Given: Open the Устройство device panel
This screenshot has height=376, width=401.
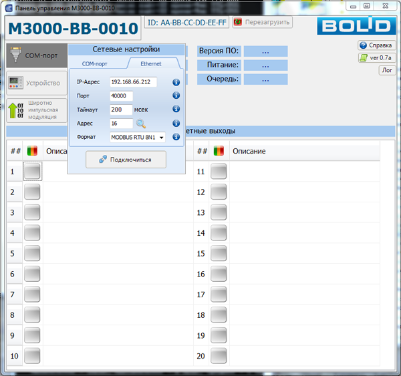Looking at the screenshot, I should [37, 83].
